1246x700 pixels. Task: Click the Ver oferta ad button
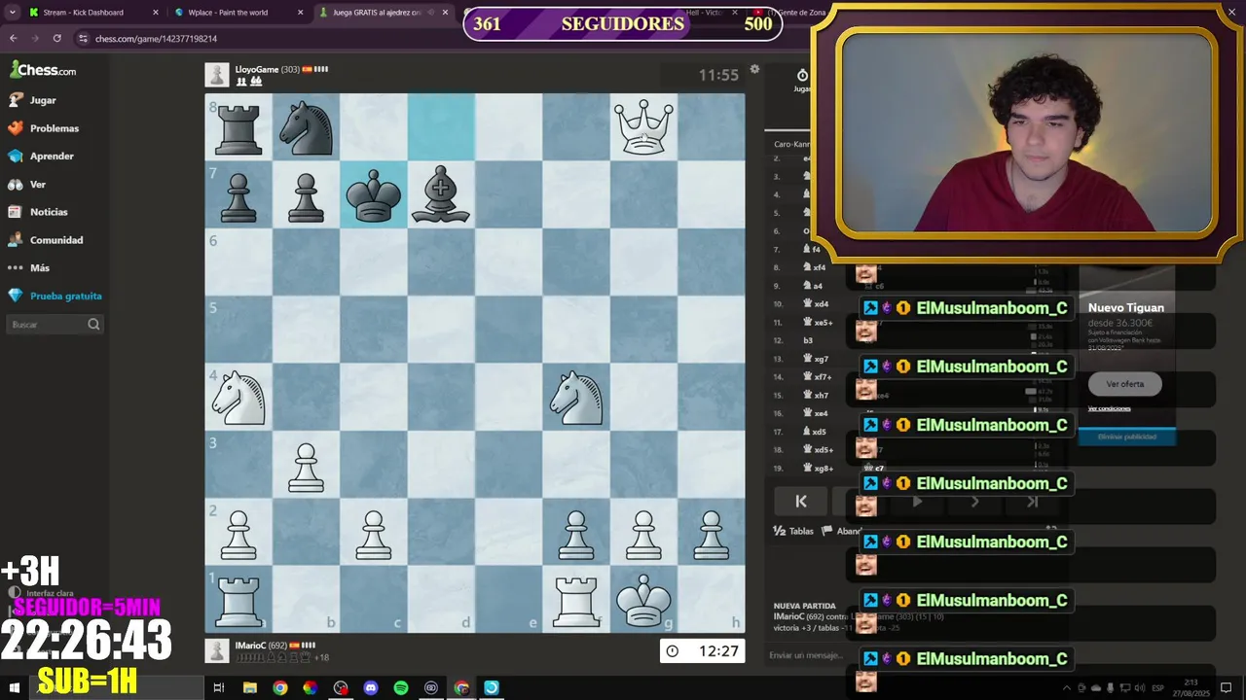click(1125, 384)
